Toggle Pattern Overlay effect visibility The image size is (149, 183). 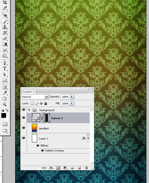click(x=42, y=151)
